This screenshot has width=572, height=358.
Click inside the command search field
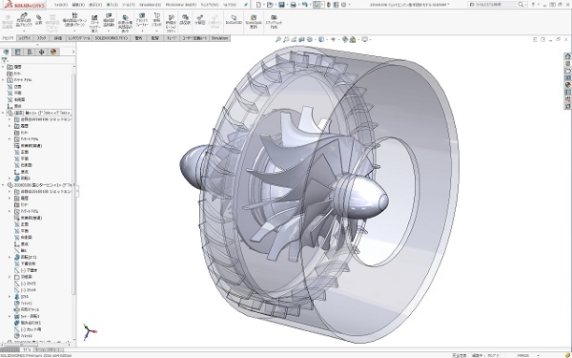(x=494, y=5)
